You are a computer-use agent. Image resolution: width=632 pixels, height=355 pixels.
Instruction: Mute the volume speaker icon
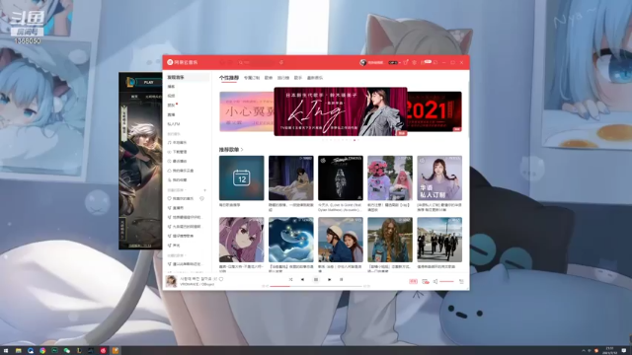pyautogui.click(x=435, y=281)
